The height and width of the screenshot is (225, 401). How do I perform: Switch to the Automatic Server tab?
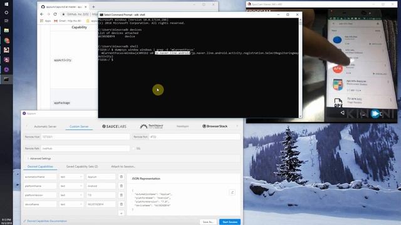tap(45, 126)
